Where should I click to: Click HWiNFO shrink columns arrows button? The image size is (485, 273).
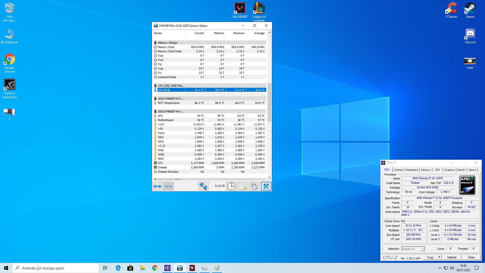coord(168,186)
